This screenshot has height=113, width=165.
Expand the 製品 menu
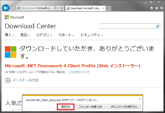coord(25,35)
